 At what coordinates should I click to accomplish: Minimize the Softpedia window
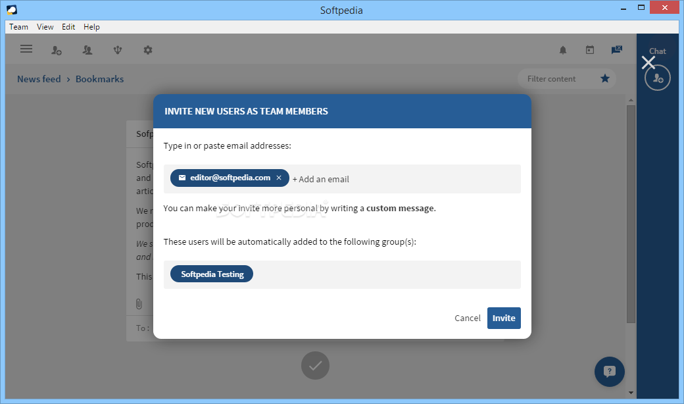623,8
